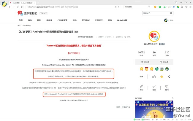Click the URL address bar
Image resolution: width=193 pixels, height=121 pixels.
[x=70, y=7]
